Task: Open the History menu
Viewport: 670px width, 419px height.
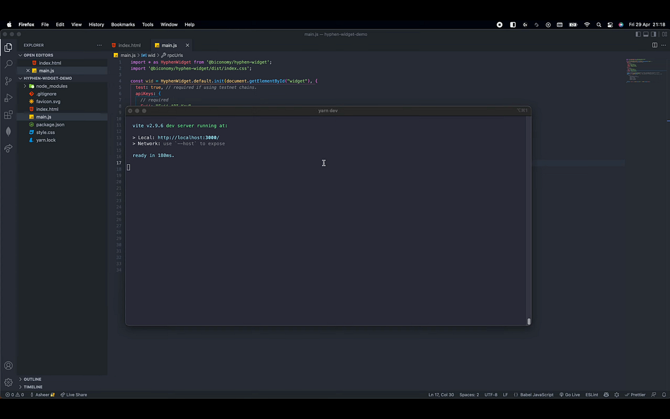Action: (x=96, y=24)
